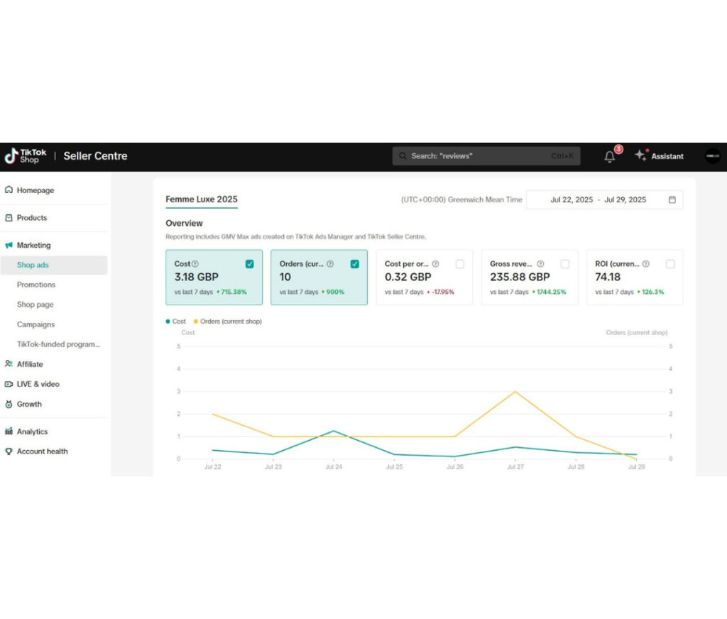Image resolution: width=727 pixels, height=619 pixels.
Task: Click the Products box icon
Action: tap(9, 217)
